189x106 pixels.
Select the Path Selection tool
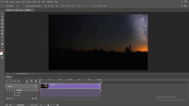[2, 40]
